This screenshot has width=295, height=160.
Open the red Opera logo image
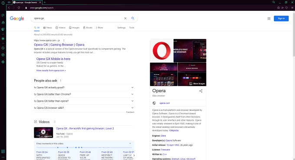161,51
